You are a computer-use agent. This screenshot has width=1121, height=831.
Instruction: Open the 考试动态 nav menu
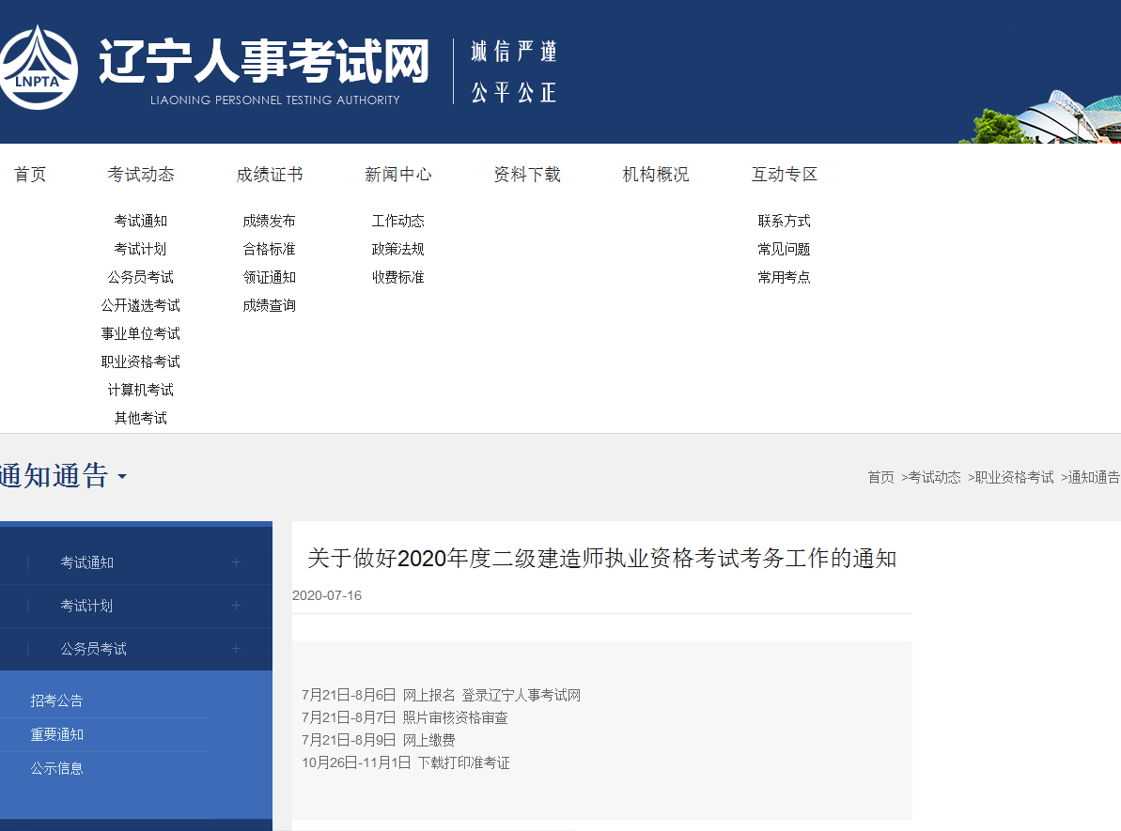click(141, 175)
